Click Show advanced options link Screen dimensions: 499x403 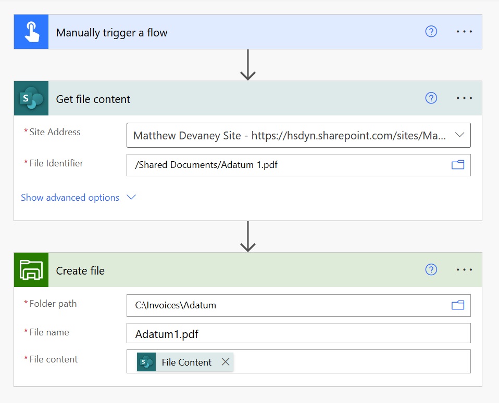(70, 198)
